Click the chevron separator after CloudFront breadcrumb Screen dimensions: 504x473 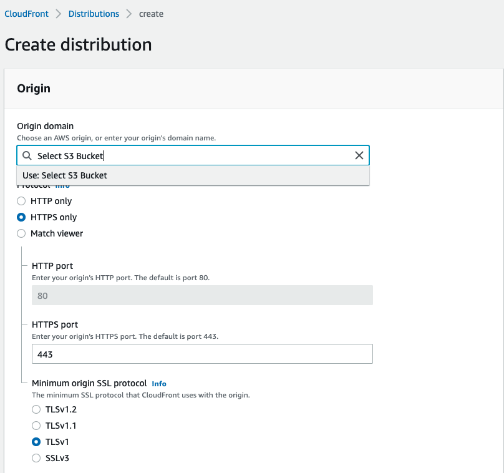tap(59, 14)
